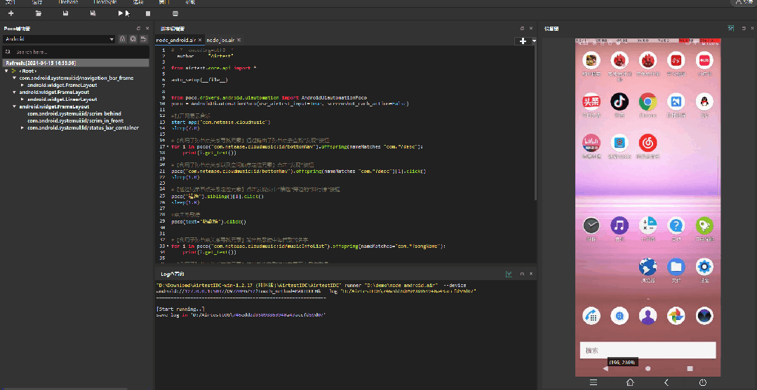Open the report viewer toolbar icon

pos(175,13)
